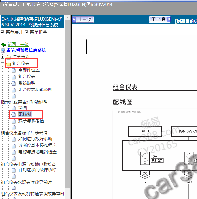The height and width of the screenshot is (199, 197).
Task: Open 组合仪表电源与接地电路检查 entry
Action: [28, 164]
